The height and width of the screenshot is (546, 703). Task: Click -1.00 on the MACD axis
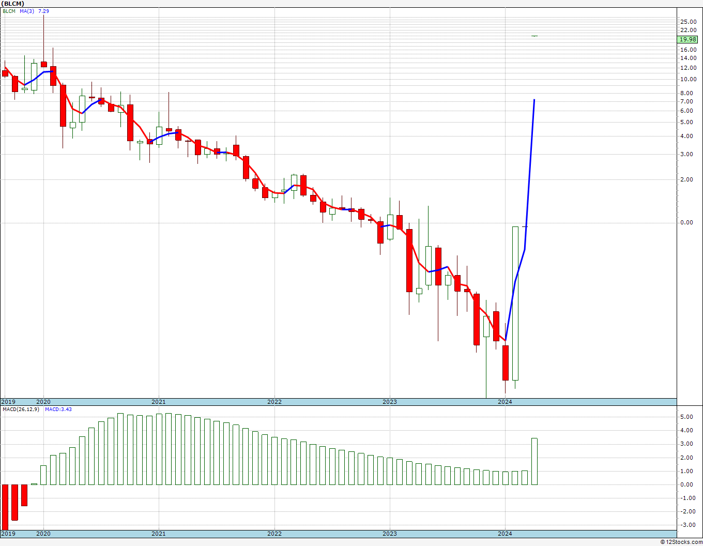pos(689,498)
